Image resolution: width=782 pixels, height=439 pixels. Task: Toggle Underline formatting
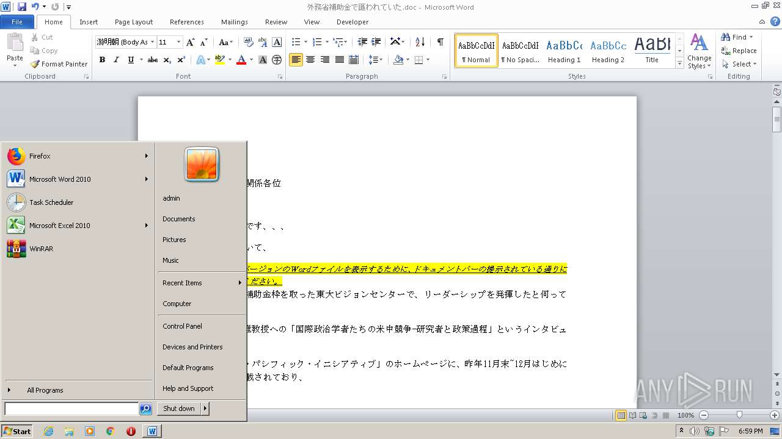point(131,60)
